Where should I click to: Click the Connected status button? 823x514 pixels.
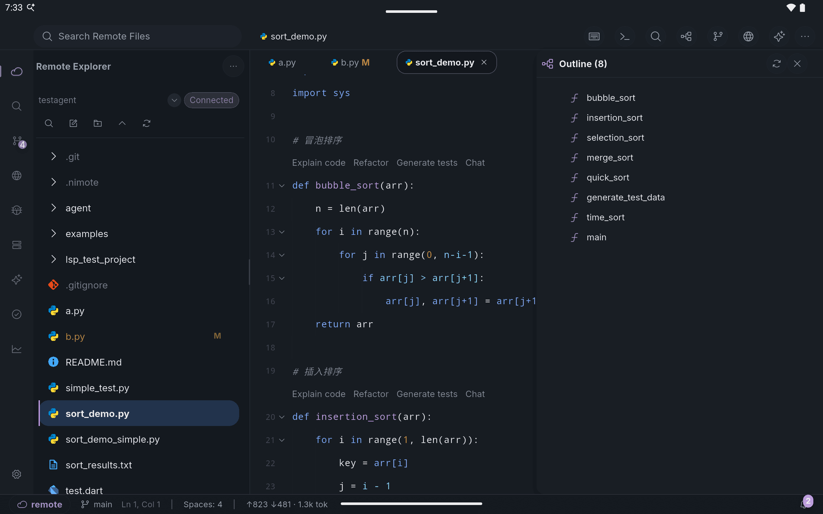(211, 100)
